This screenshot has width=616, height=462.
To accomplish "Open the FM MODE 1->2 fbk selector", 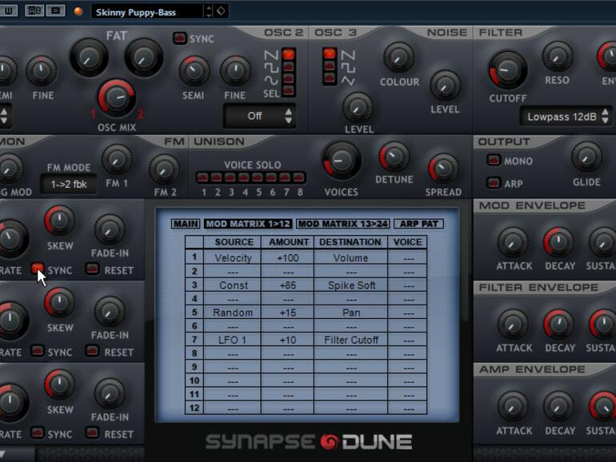I will click(x=69, y=184).
